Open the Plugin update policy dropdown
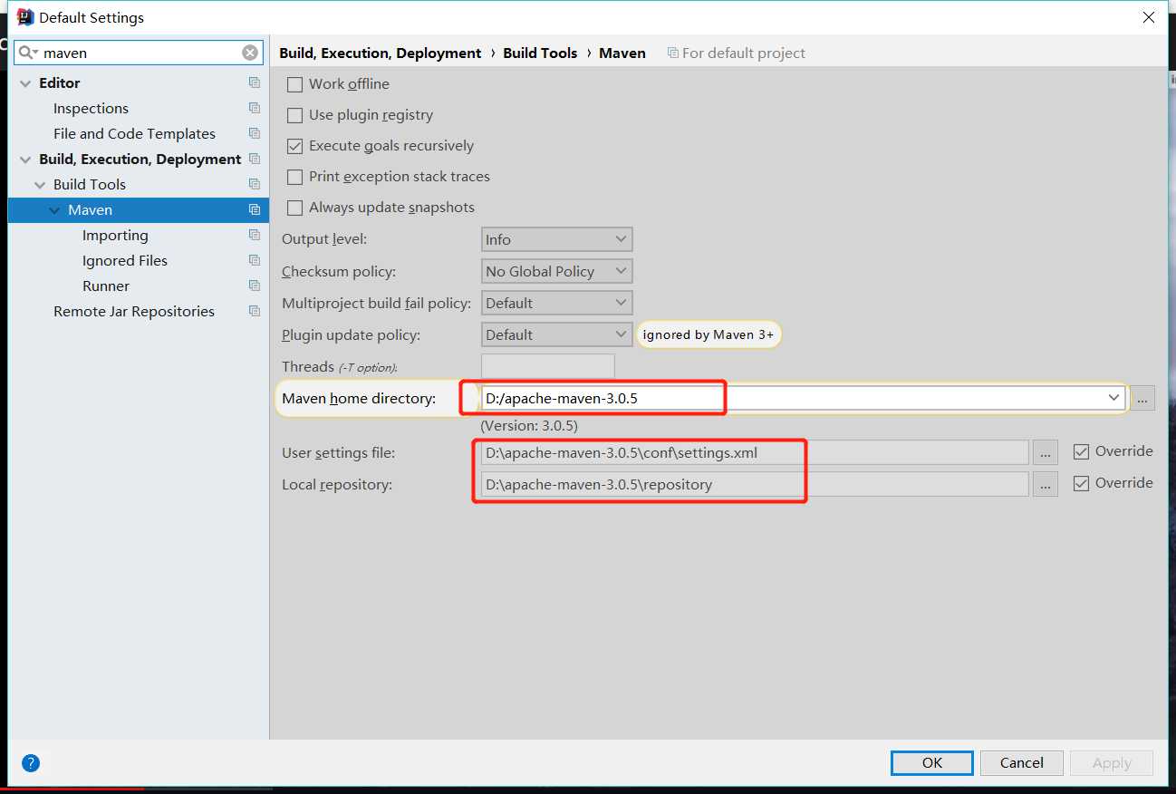Screen dimensions: 1176x794 pos(556,334)
